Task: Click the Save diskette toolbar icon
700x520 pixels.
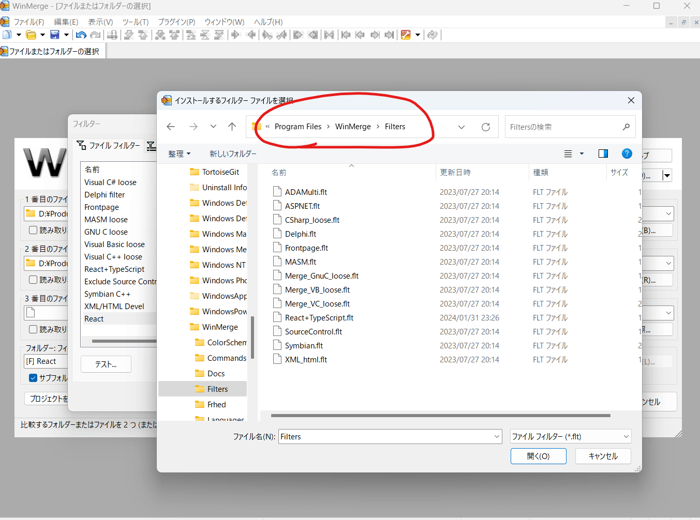Action: [x=55, y=35]
